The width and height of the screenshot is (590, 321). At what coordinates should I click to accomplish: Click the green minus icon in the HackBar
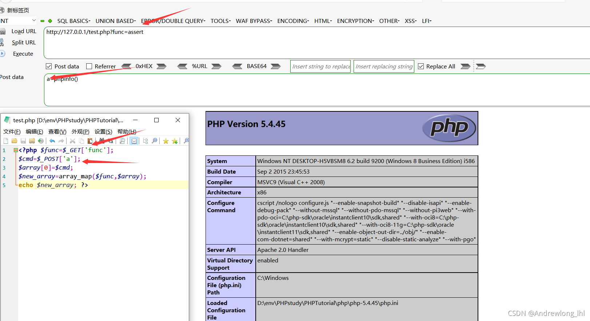[42, 21]
